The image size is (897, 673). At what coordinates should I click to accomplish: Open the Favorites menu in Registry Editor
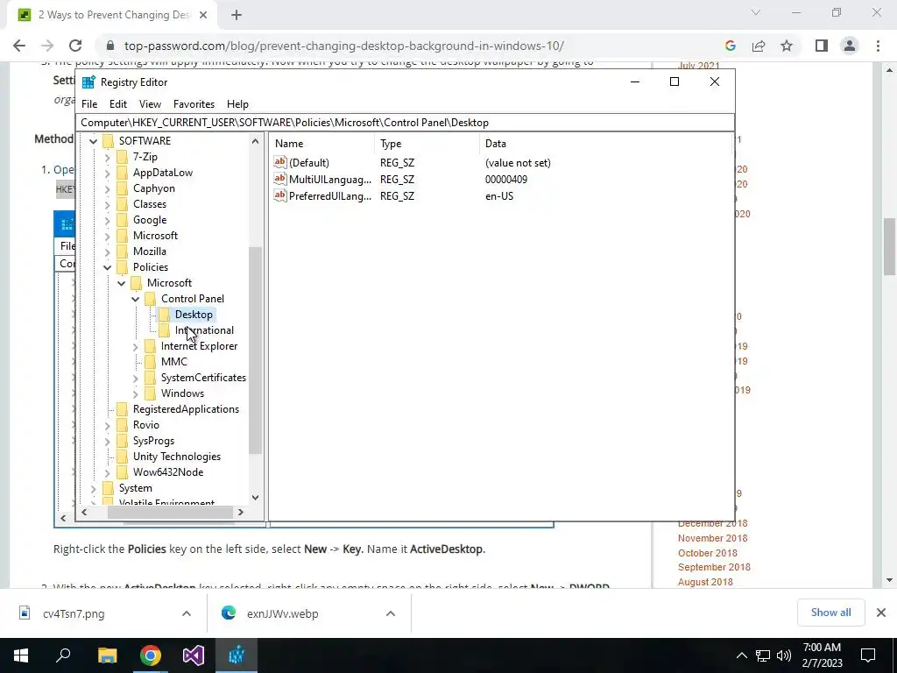pos(194,104)
